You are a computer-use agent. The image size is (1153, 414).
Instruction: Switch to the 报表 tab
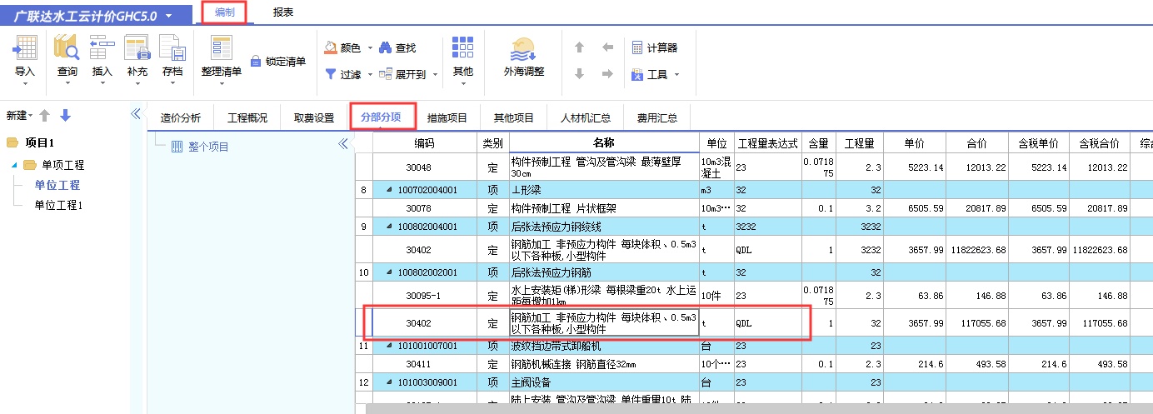point(282,12)
